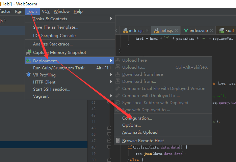Screen dimensions: 236x162
Task: Click the Deployment menu icon
Action: 29,61
